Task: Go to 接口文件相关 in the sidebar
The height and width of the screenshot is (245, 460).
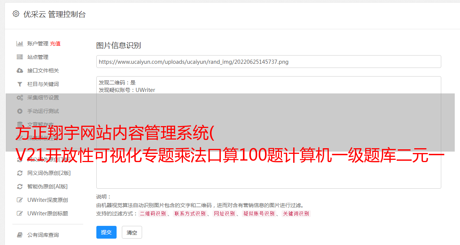Action: point(43,71)
